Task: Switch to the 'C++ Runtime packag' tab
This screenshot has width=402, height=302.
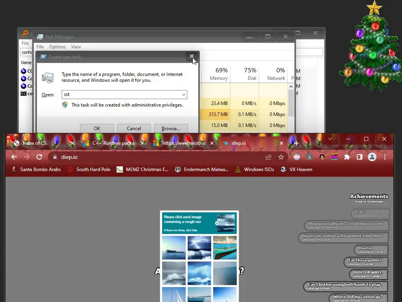Action: pyautogui.click(x=113, y=143)
